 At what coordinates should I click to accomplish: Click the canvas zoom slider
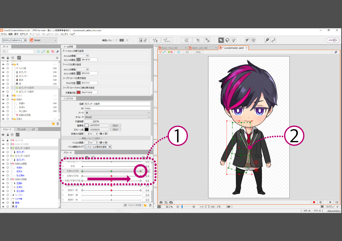186,207
